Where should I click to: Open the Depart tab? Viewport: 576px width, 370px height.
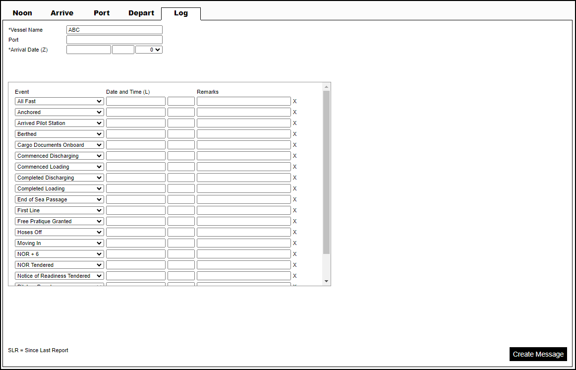point(141,13)
